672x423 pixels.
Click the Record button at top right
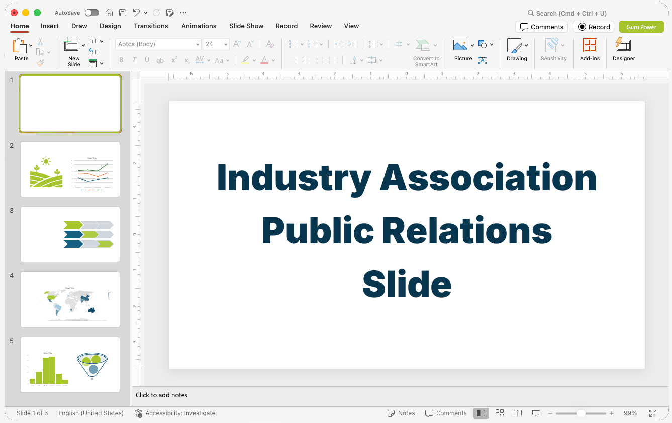coord(594,27)
